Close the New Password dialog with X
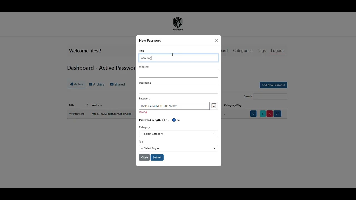The width and height of the screenshot is (356, 200). tap(217, 41)
